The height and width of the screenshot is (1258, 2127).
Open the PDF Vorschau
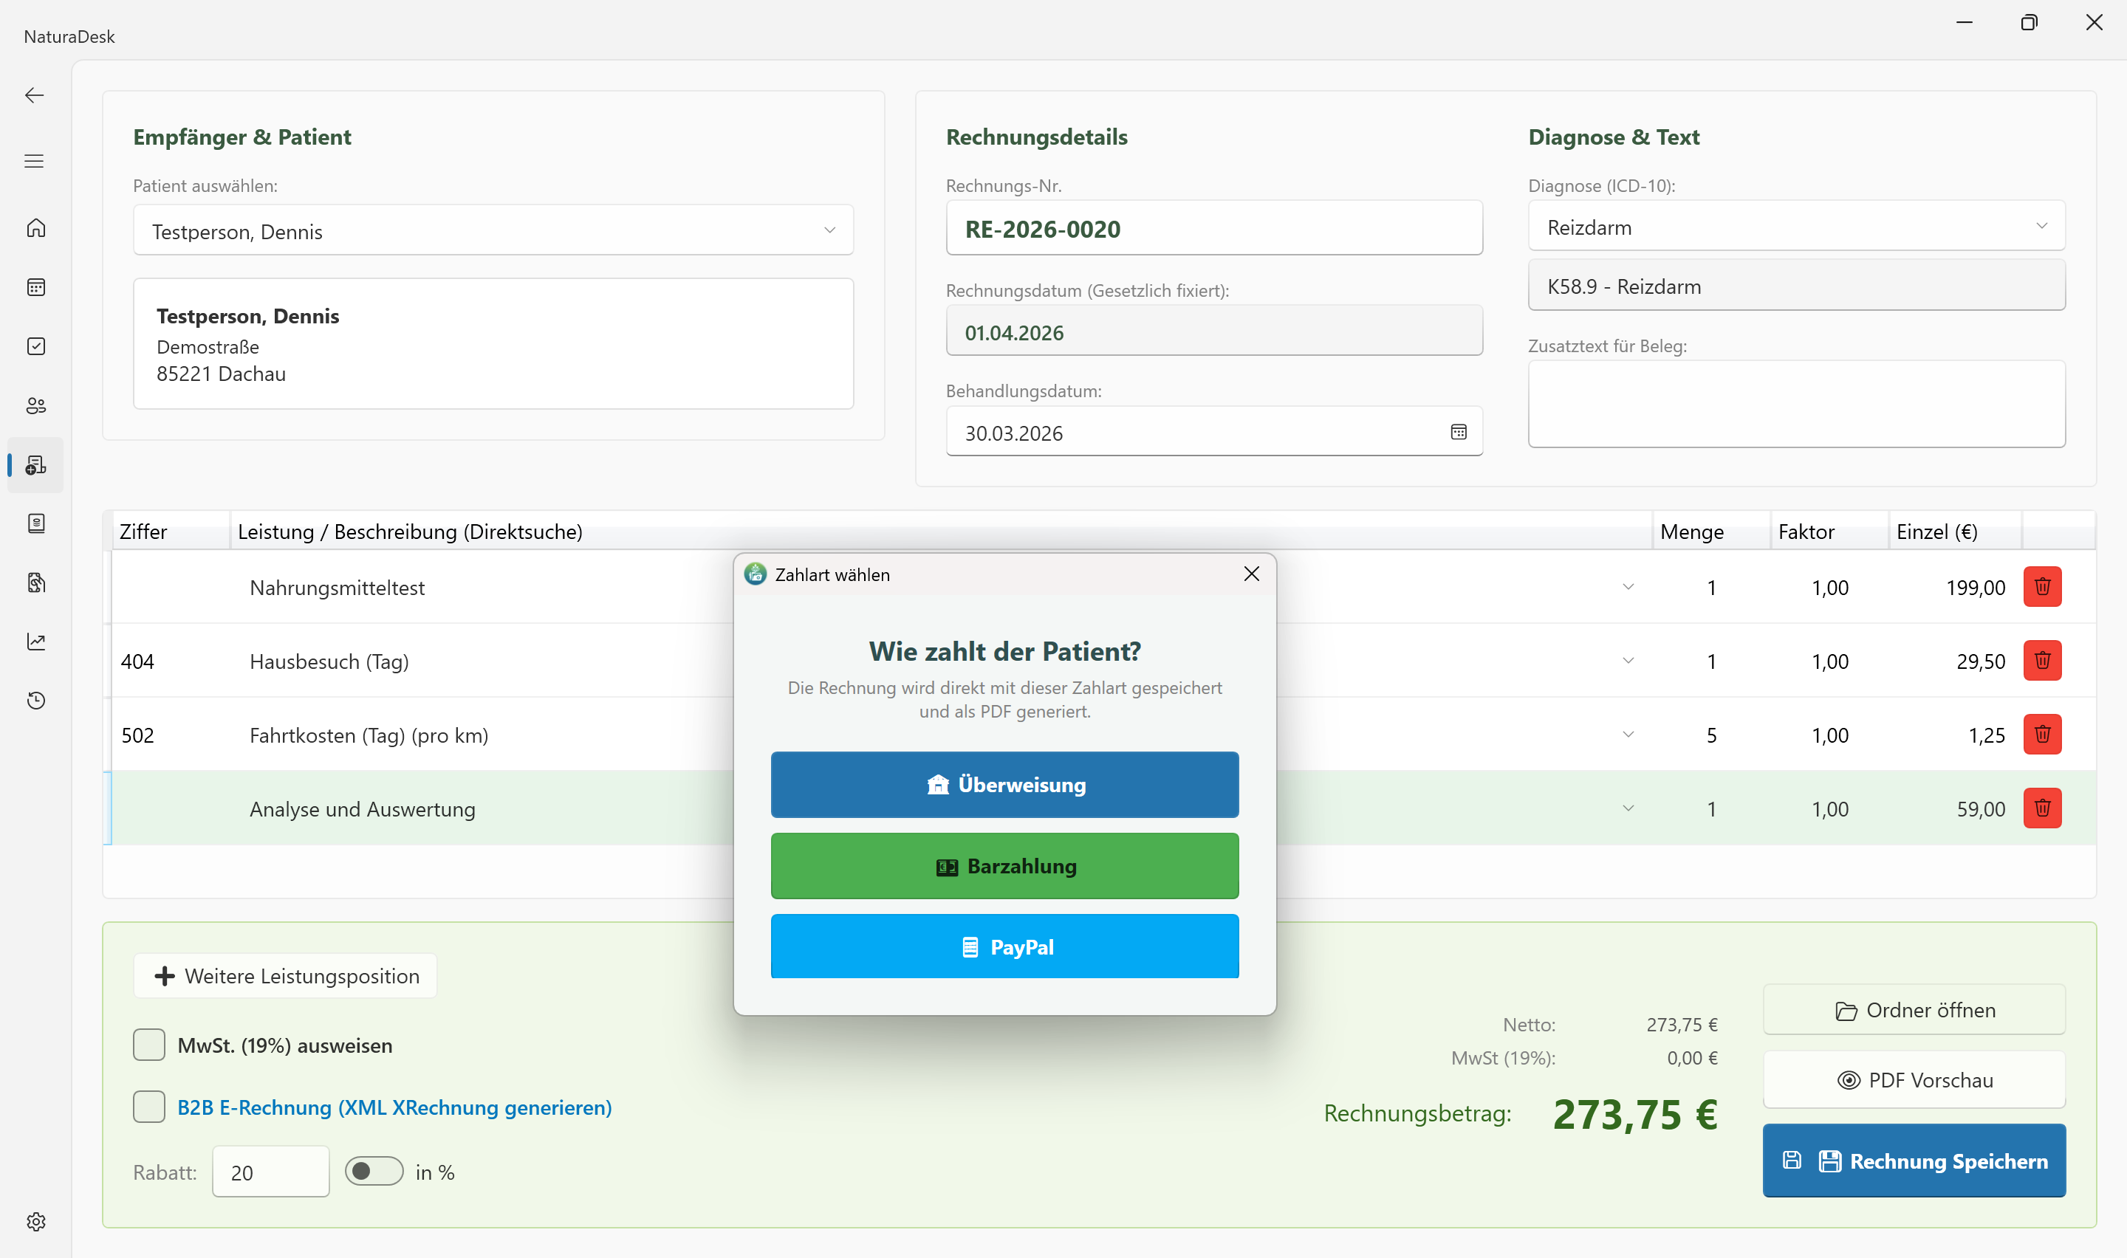click(1914, 1079)
